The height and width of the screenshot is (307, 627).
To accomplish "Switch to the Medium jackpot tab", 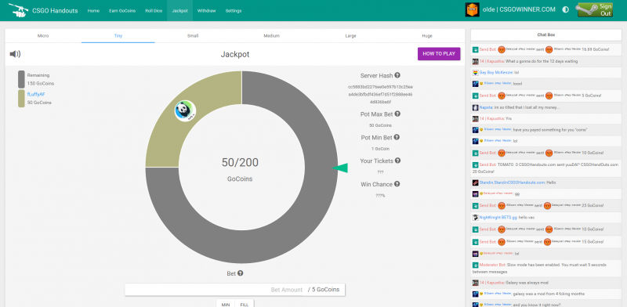I will pyautogui.click(x=271, y=35).
